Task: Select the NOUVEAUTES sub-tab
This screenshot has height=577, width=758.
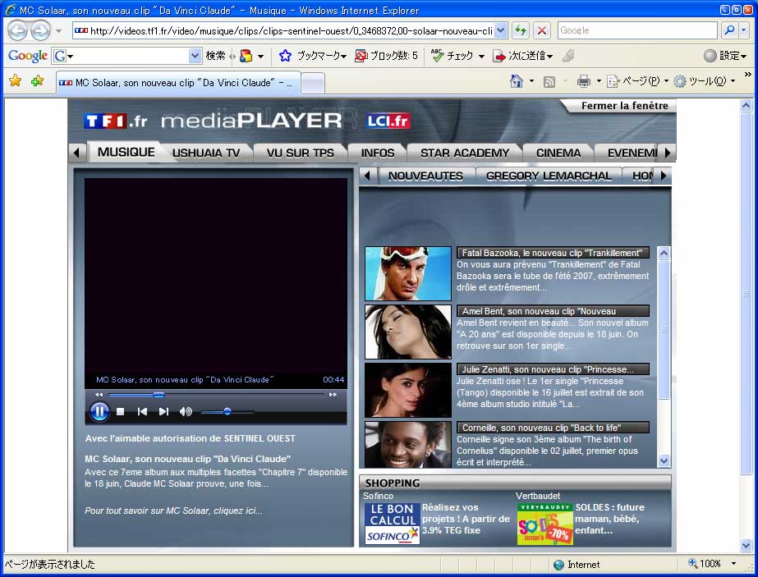Action: pos(425,176)
